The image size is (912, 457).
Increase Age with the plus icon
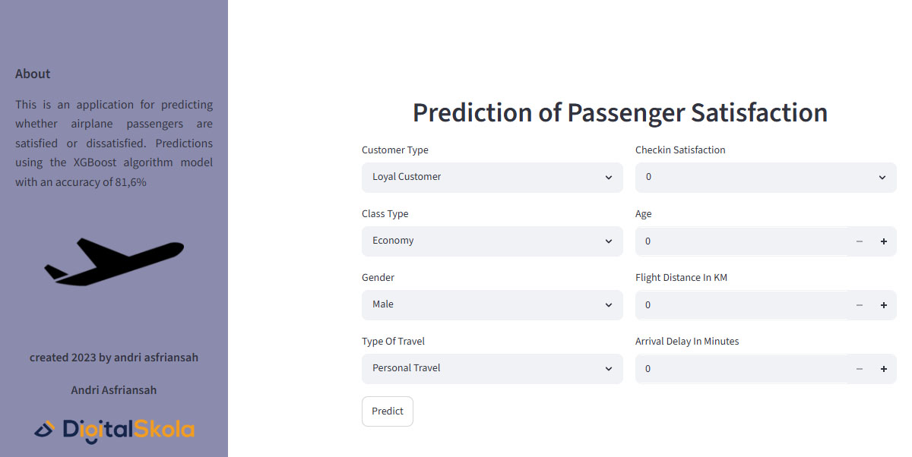tap(884, 241)
